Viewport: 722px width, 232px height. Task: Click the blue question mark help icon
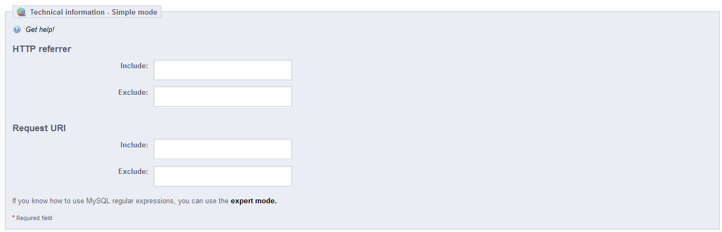pos(17,30)
